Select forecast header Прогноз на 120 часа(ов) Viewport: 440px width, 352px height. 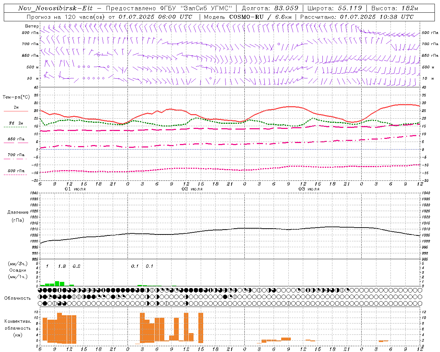pos(66,17)
